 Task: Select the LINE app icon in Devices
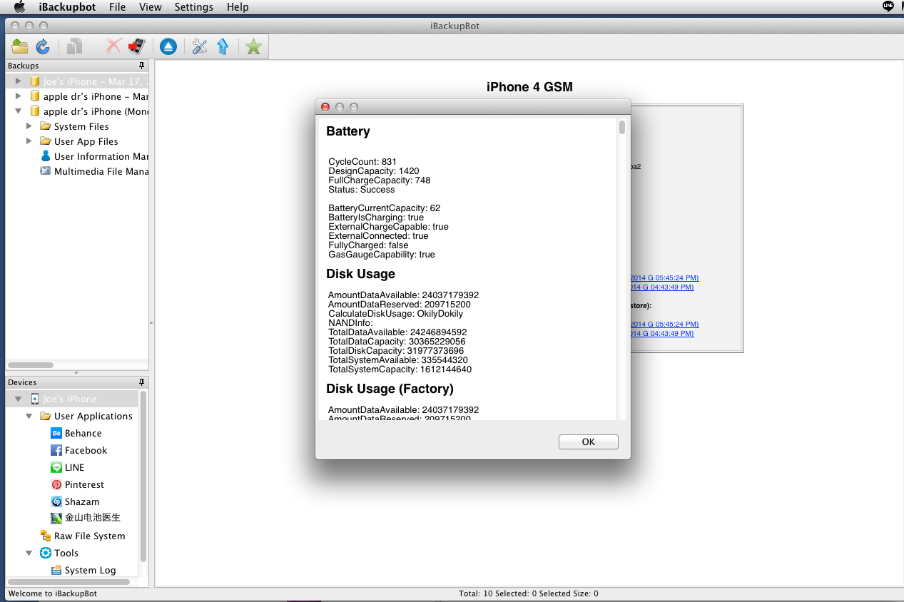point(56,467)
